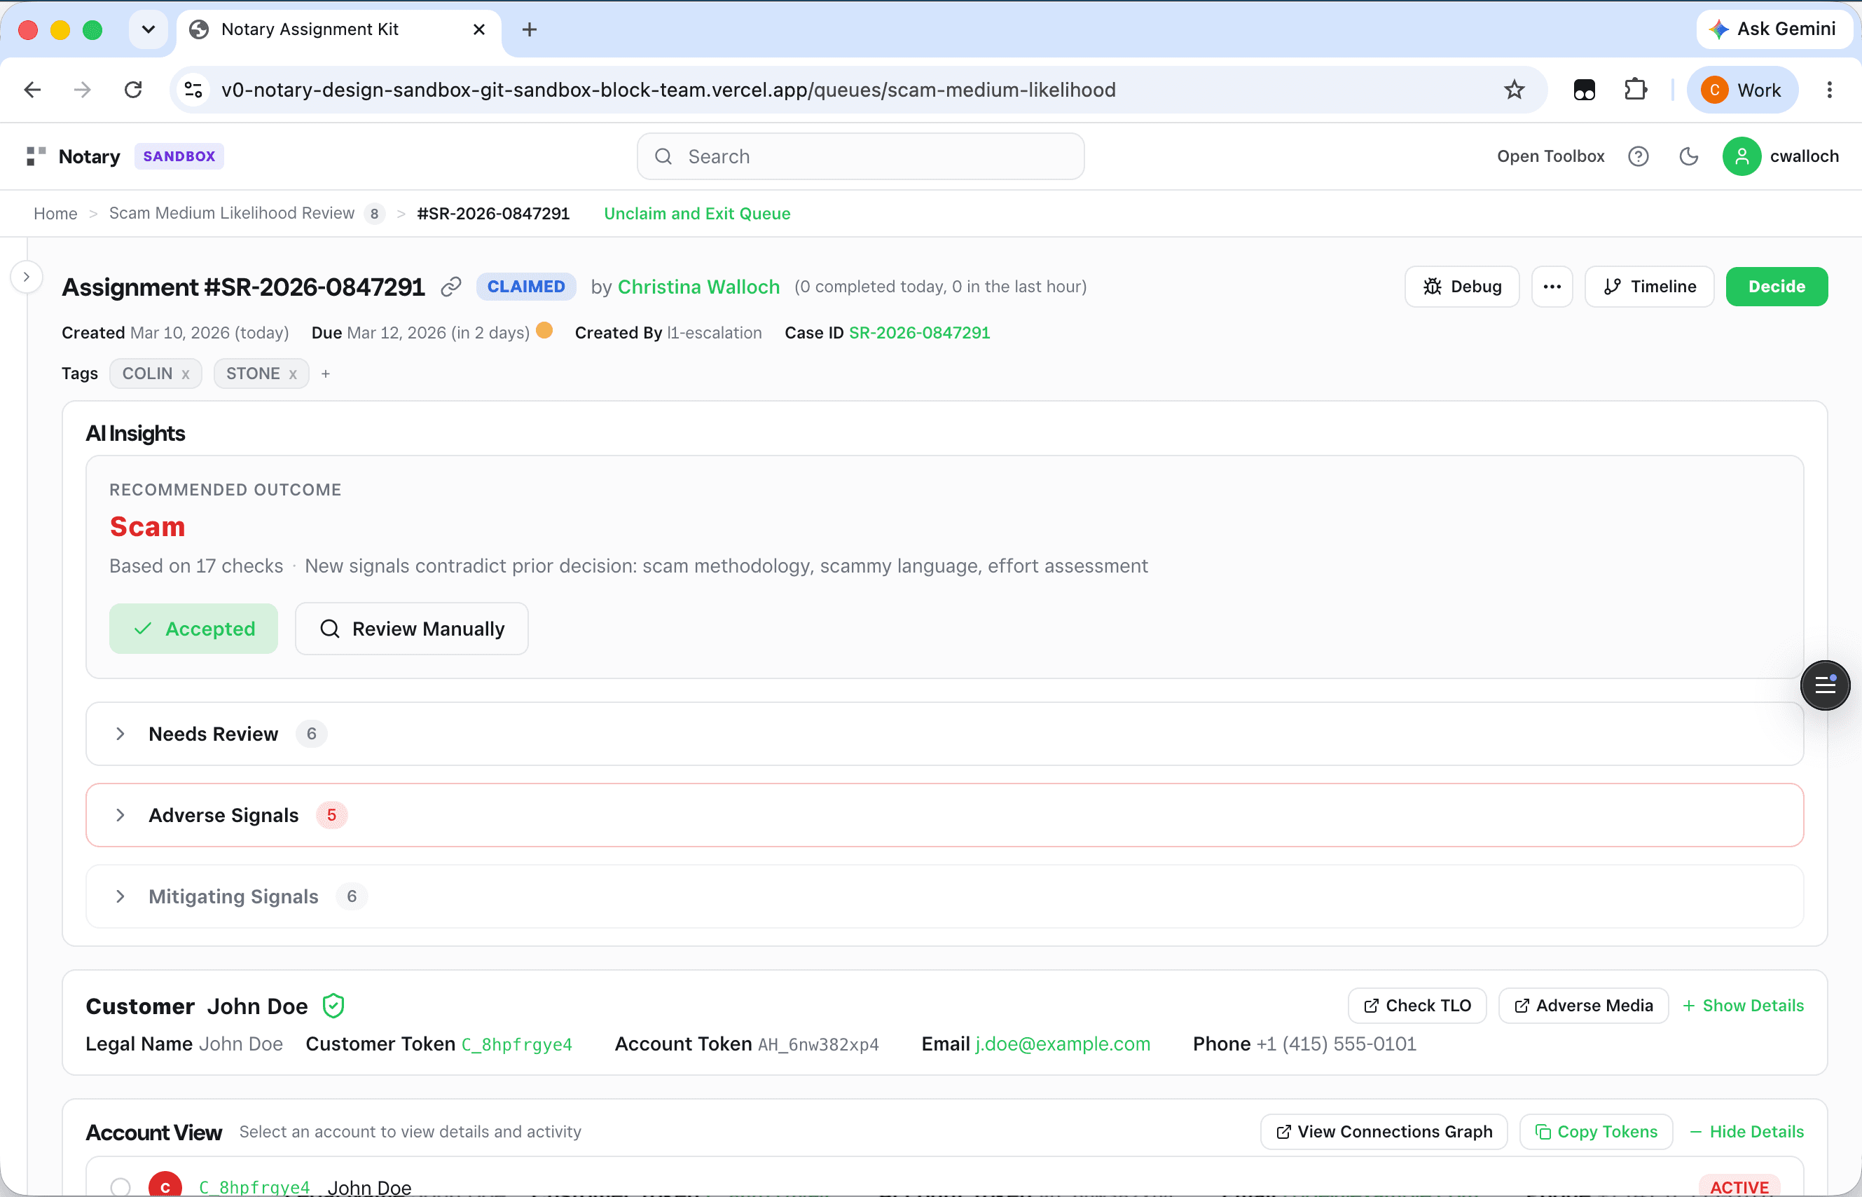Open the Timeline view
1862x1197 pixels.
click(x=1649, y=287)
